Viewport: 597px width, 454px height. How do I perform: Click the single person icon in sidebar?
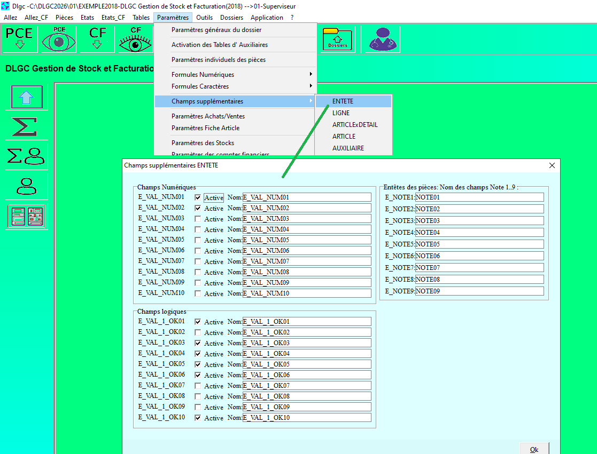27,186
